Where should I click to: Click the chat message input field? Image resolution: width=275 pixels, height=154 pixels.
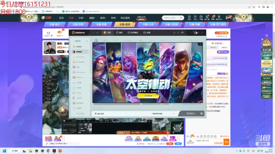tap(209, 142)
